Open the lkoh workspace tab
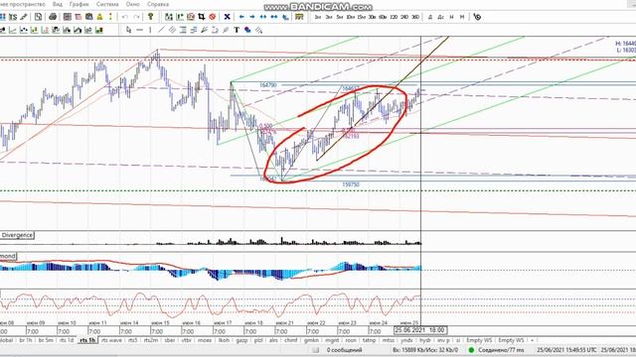The height and width of the screenshot is (357, 636). [224, 340]
